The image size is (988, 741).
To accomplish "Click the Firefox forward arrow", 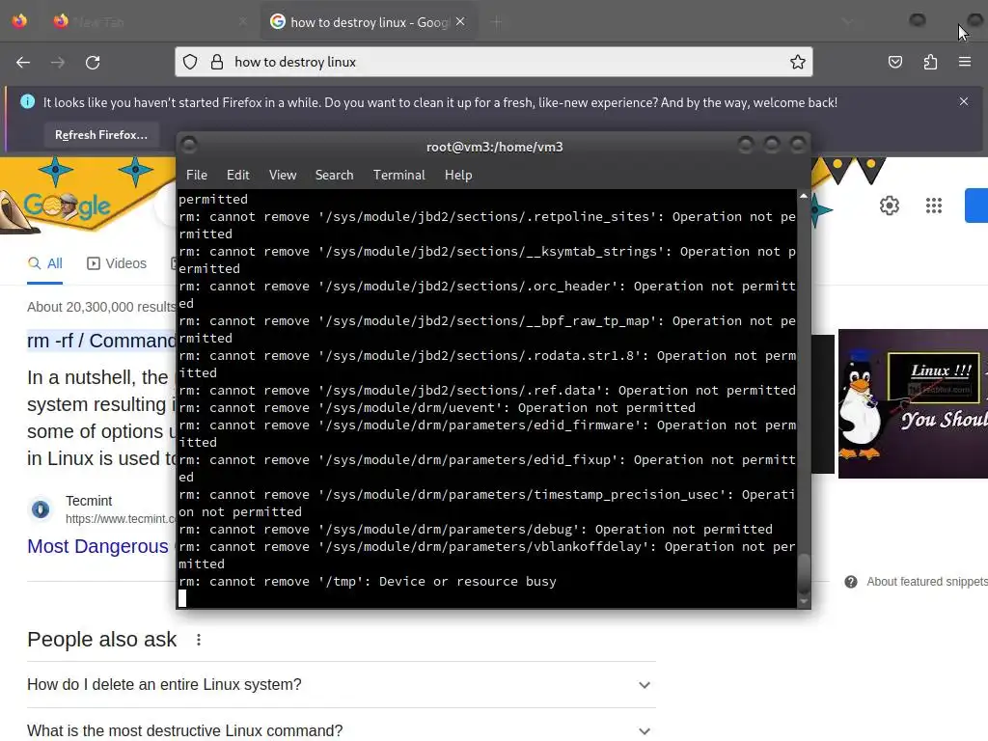I will (58, 63).
